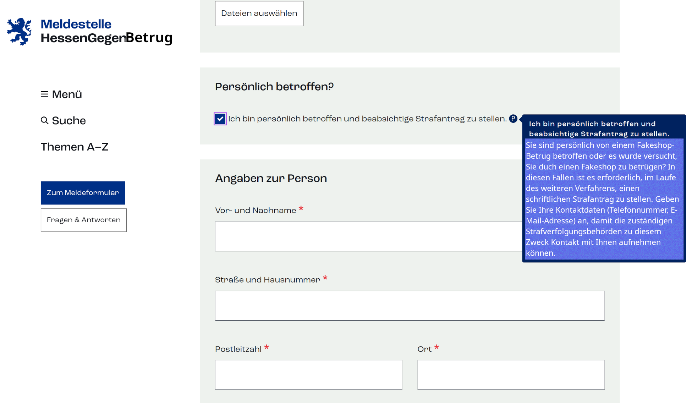This screenshot has width=692, height=403.
Task: Click the highlighted tooltip explanation text
Action: [603, 199]
